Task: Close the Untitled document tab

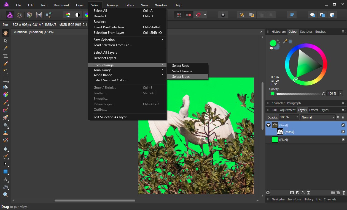Action: point(262,32)
